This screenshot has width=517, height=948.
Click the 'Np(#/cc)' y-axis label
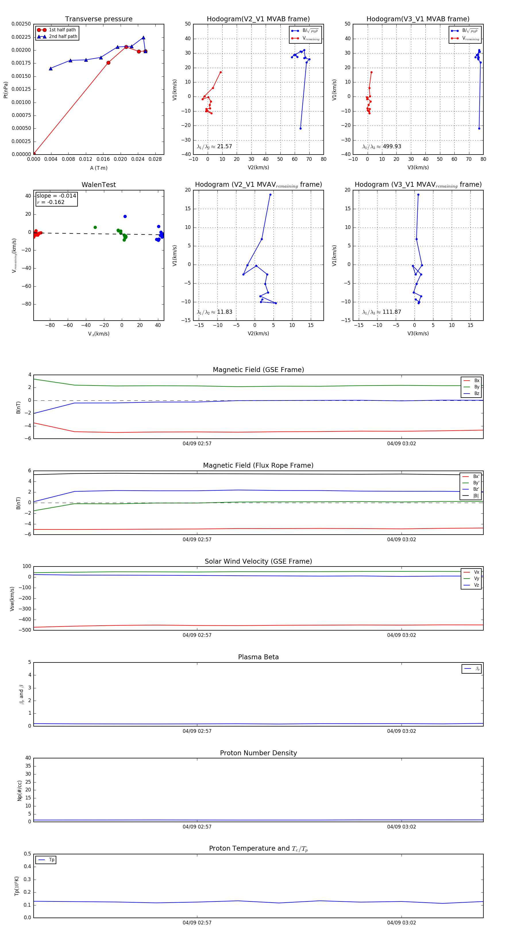20,791
